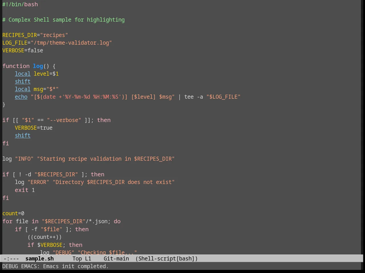
Task: Click the date format string '%Y-%m-%d %H:%M:%S'
Action: 92,97
